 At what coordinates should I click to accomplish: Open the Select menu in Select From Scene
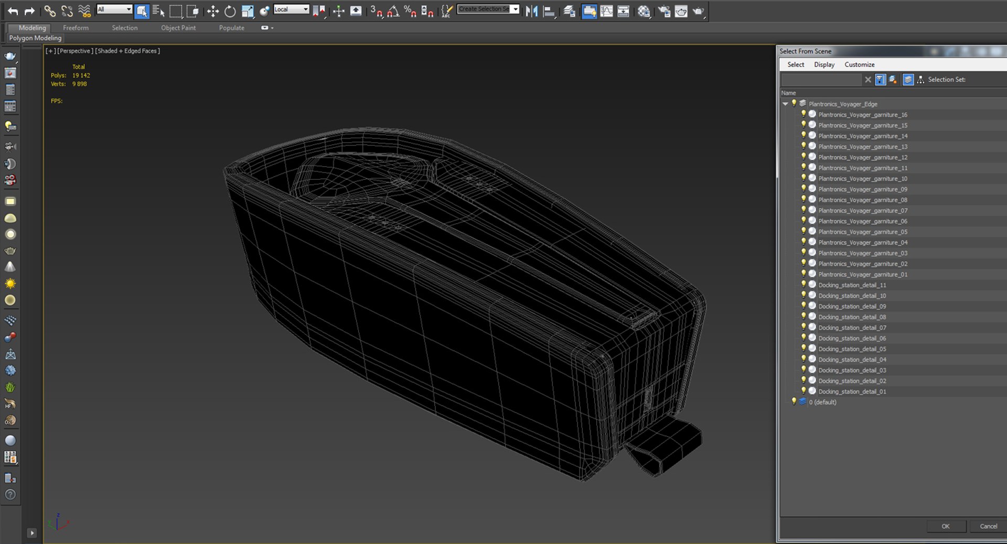pyautogui.click(x=796, y=64)
